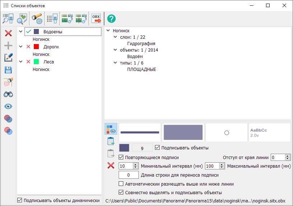This screenshot has height=206, width=293.
Task: Click the flashlight highlight toolbar icon
Action: (37, 18)
